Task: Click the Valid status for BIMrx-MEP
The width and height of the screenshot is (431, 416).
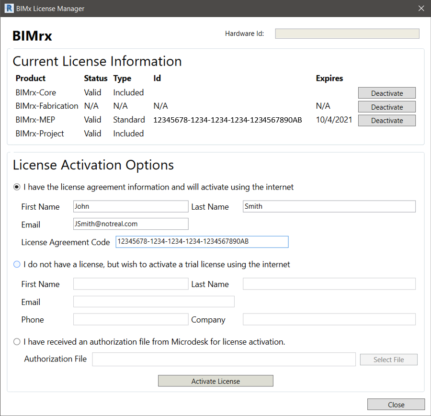Action: coord(92,120)
